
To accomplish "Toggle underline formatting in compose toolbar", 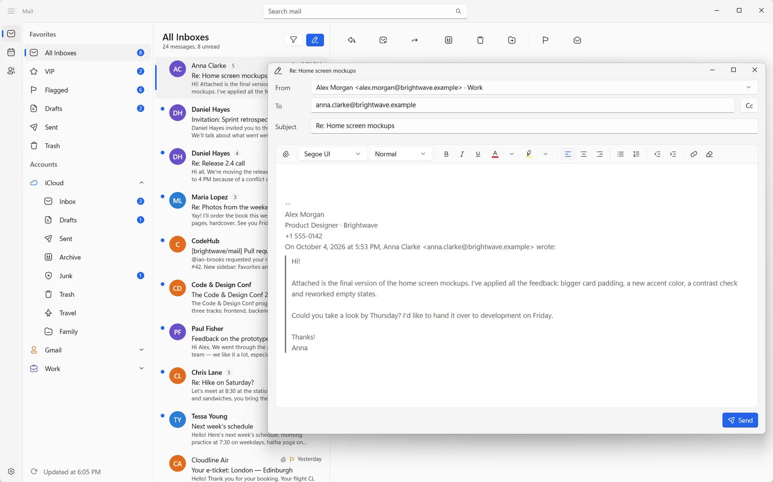I will click(478, 154).
